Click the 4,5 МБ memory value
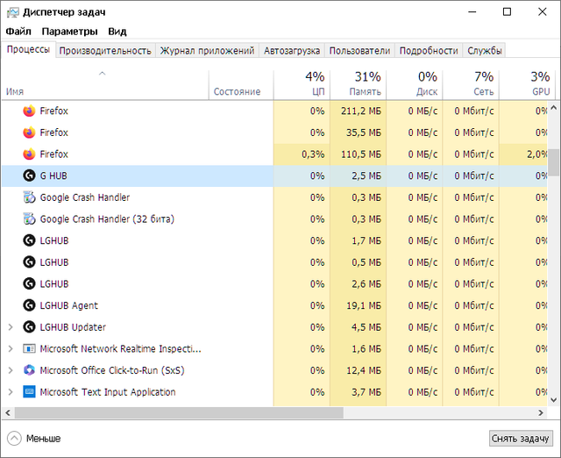 [366, 327]
